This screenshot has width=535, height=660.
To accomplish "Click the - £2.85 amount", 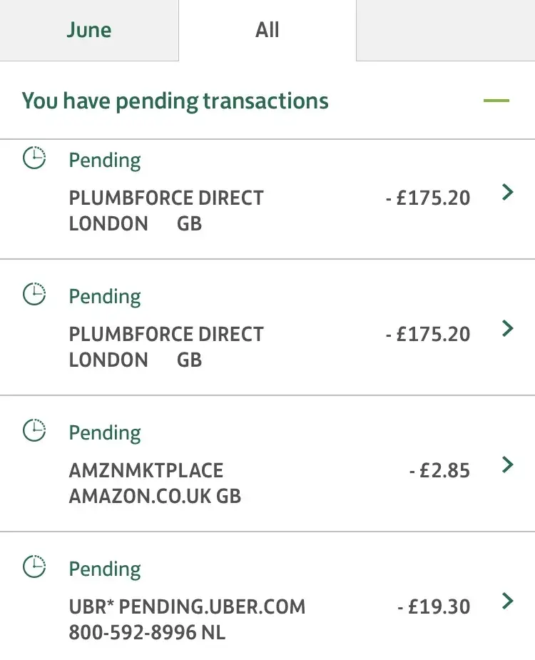I will (439, 471).
